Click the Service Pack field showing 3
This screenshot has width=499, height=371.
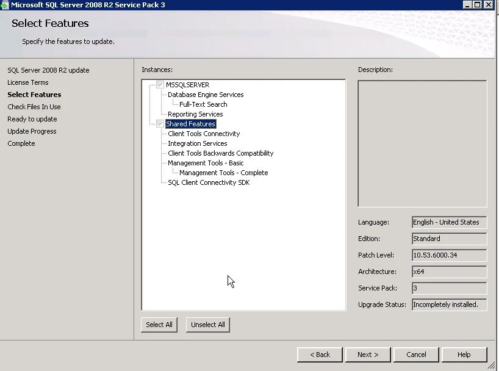tap(449, 288)
